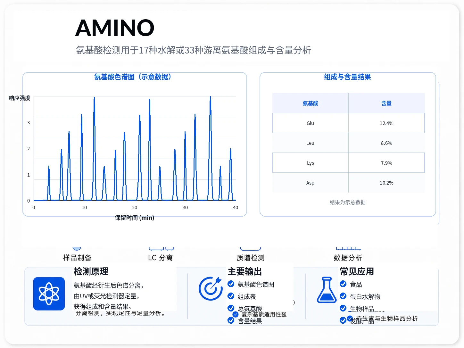
Task: Click the blue atom icon
Action: pyautogui.click(x=49, y=294)
